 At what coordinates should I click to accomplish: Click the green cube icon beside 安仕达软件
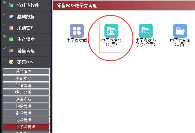pyautogui.click(x=11, y=5)
